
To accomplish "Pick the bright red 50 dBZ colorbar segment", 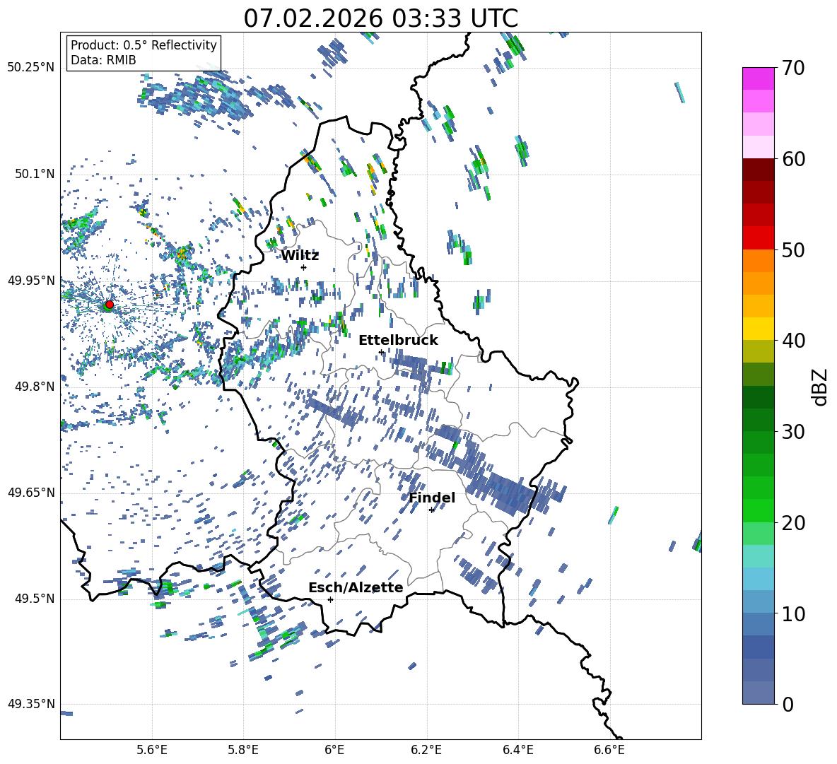I will (759, 238).
